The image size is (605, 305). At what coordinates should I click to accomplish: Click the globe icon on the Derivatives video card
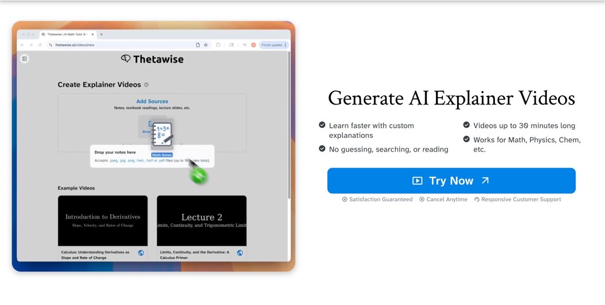(141, 253)
